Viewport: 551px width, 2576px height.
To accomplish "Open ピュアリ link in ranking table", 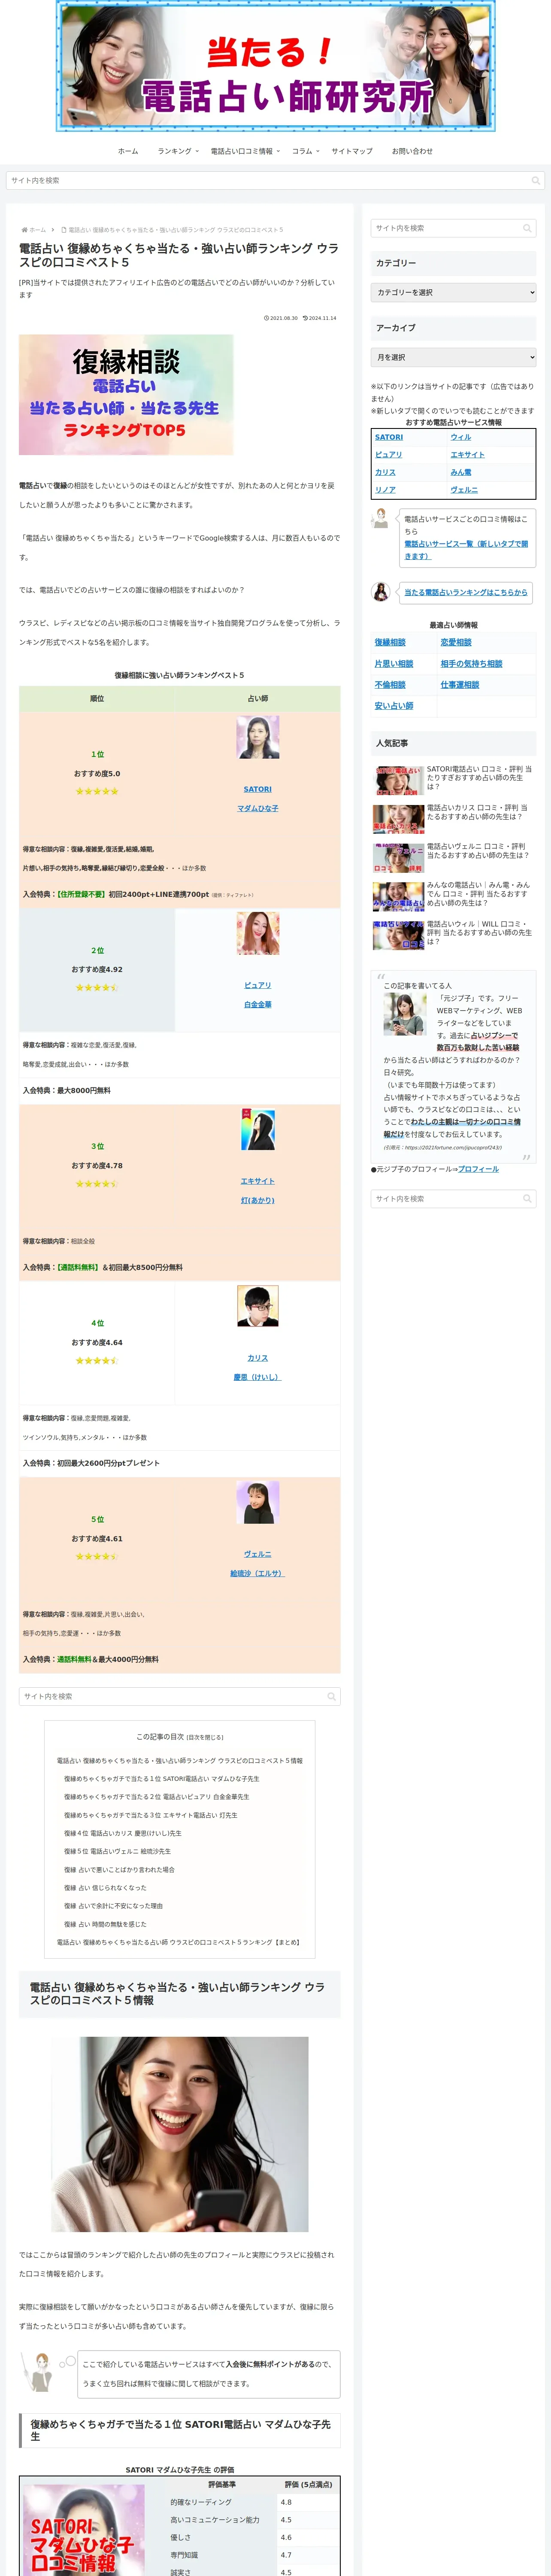I will pyautogui.click(x=258, y=986).
